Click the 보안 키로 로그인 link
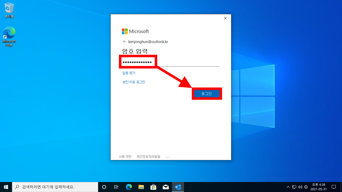Image resolution: width=342 pixels, height=192 pixels. click(134, 82)
